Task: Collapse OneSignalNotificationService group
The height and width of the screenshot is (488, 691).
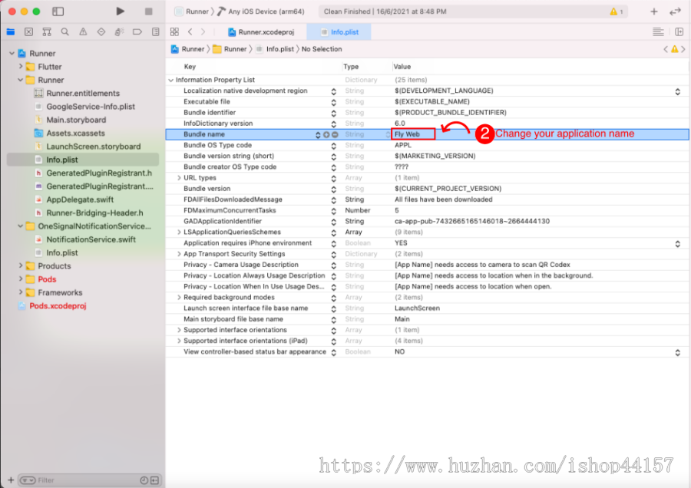Action: tap(21, 226)
